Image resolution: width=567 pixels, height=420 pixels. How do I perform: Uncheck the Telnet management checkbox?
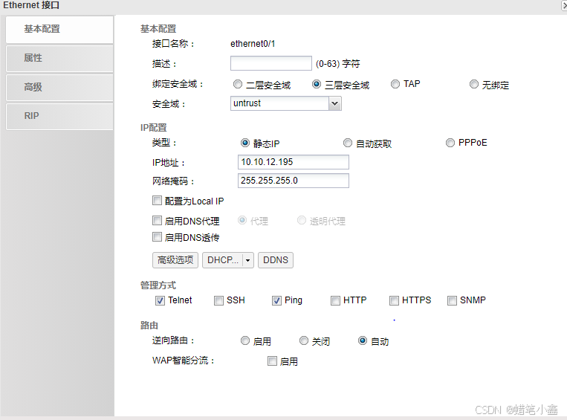click(x=160, y=300)
